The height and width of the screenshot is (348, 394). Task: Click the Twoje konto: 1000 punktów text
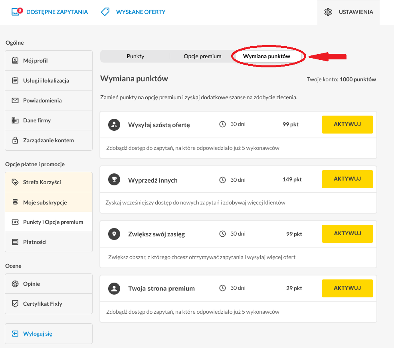[341, 79]
